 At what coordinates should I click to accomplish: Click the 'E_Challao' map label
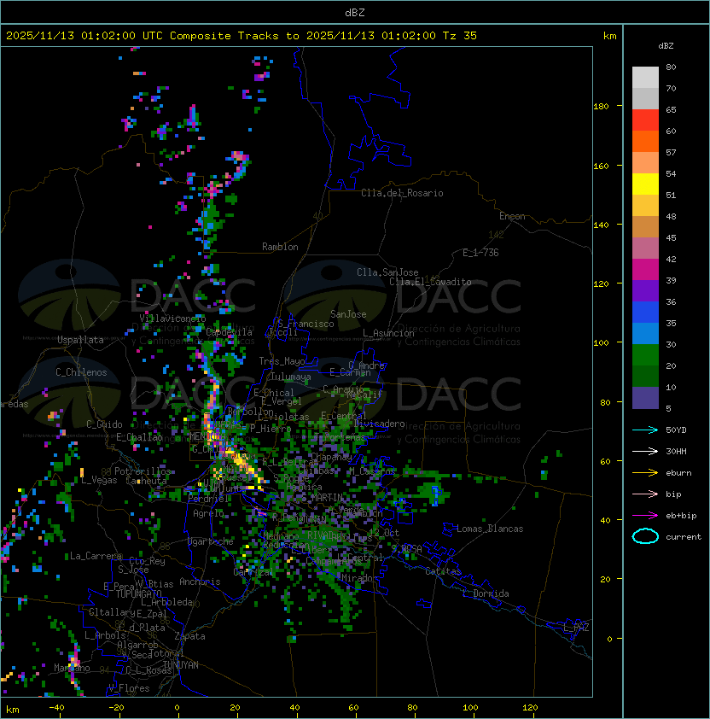click(139, 437)
